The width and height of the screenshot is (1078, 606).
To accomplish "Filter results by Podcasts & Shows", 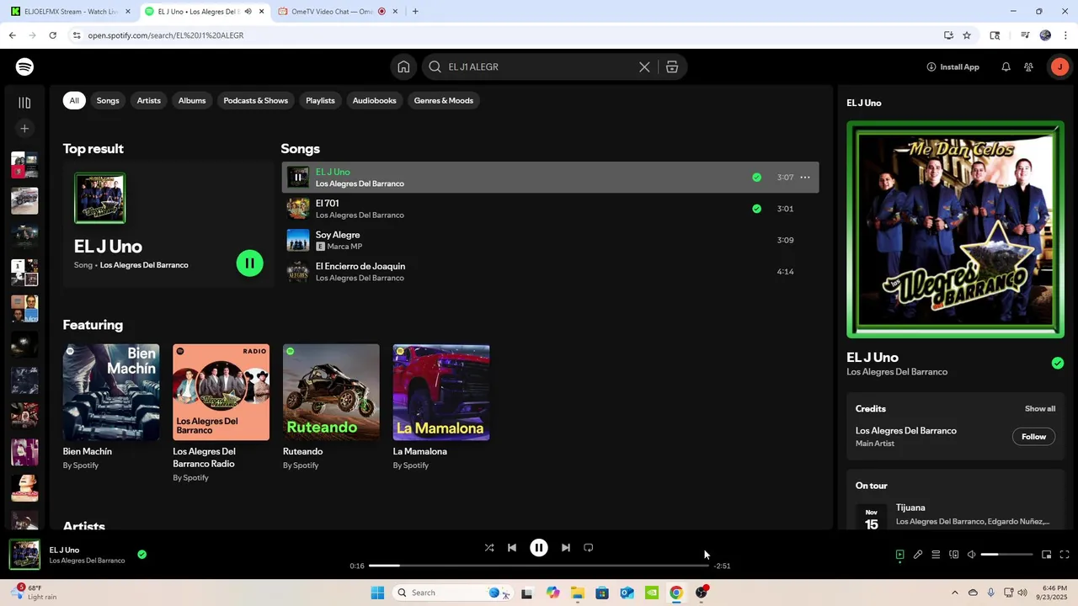I will pos(256,100).
